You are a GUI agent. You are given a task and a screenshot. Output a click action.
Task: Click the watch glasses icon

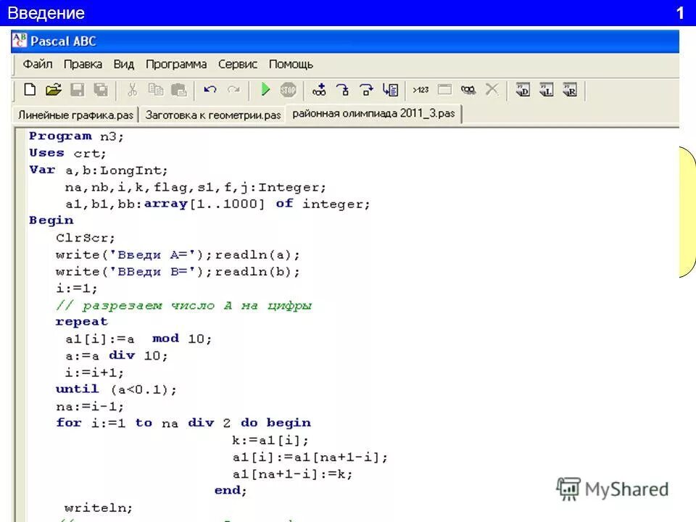pos(468,90)
